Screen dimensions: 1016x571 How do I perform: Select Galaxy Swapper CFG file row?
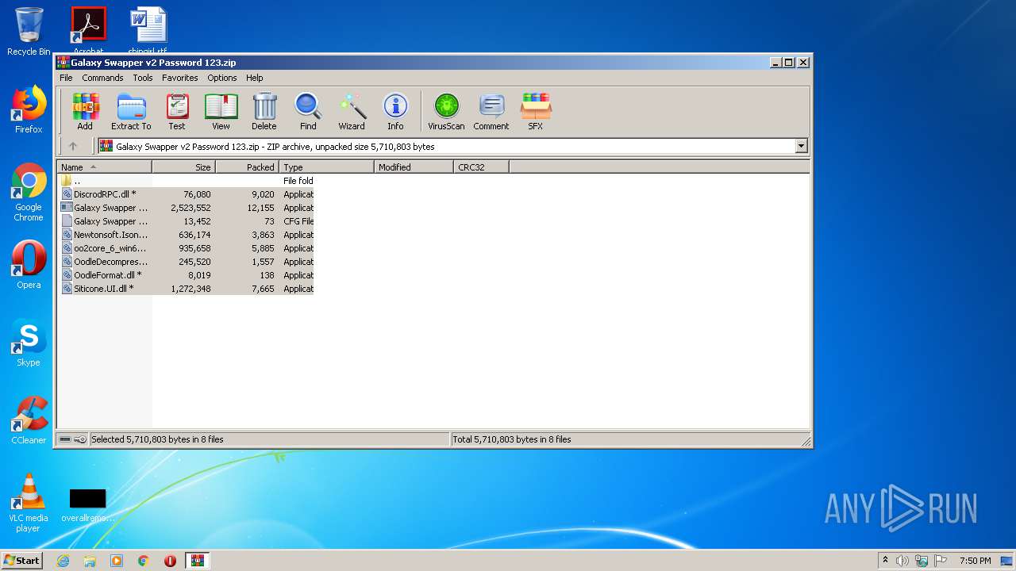(x=187, y=221)
